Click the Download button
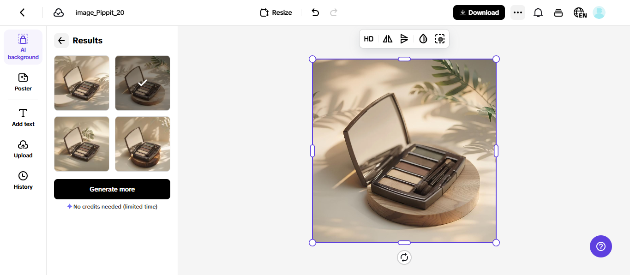 (479, 12)
